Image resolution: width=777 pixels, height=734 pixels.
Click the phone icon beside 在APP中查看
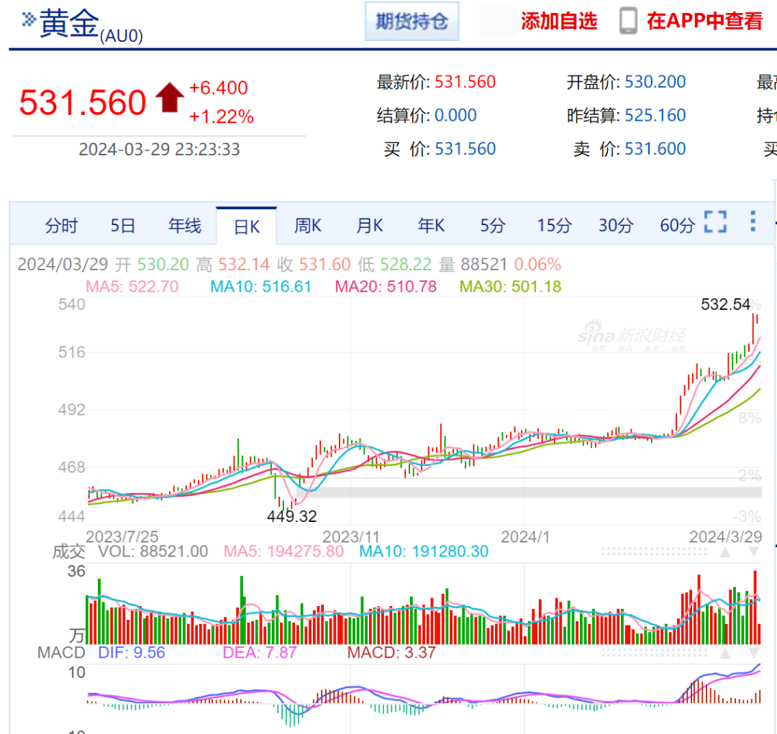[x=628, y=22]
